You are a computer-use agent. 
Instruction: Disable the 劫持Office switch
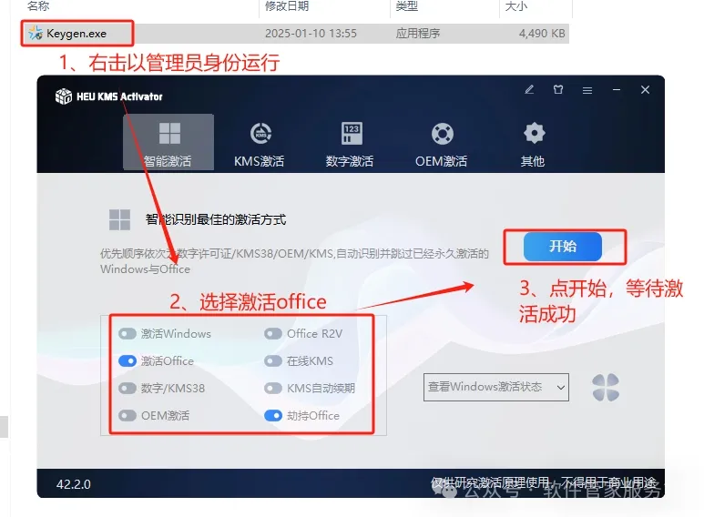pyautogui.click(x=273, y=416)
